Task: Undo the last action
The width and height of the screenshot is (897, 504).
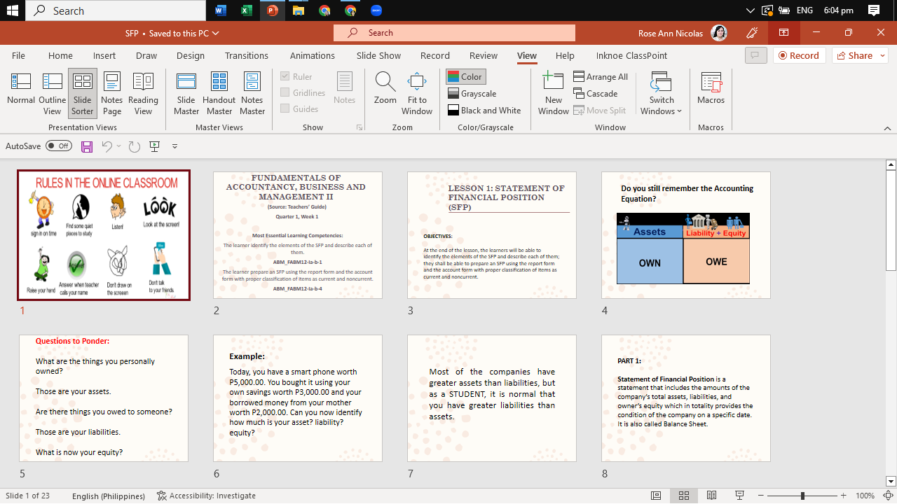Action: click(107, 146)
